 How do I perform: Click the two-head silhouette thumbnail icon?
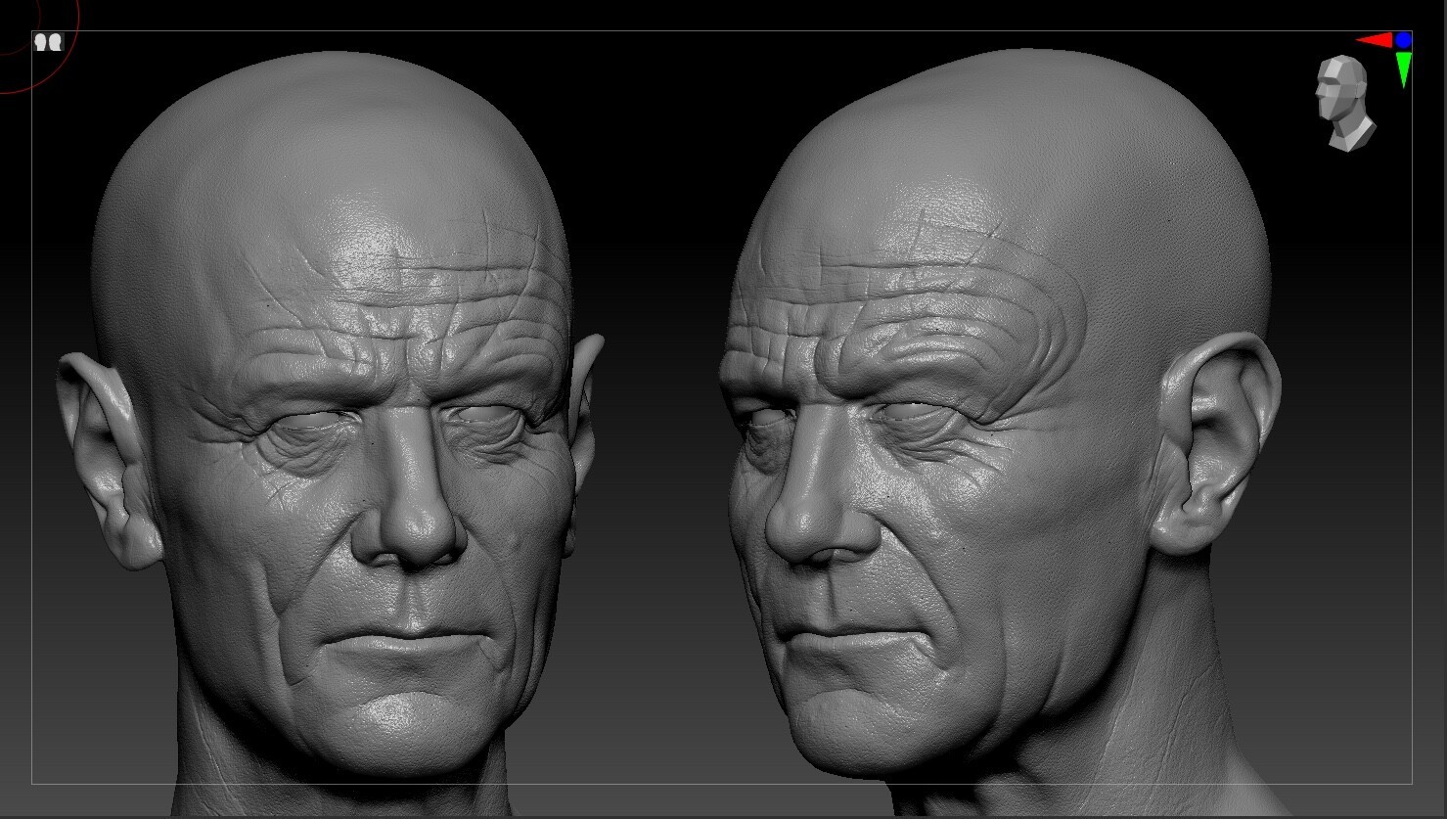click(48, 42)
